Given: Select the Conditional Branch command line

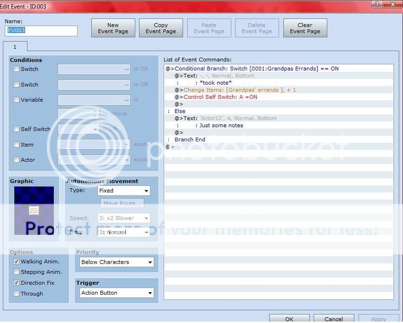Looking at the screenshot, I should [x=256, y=69].
